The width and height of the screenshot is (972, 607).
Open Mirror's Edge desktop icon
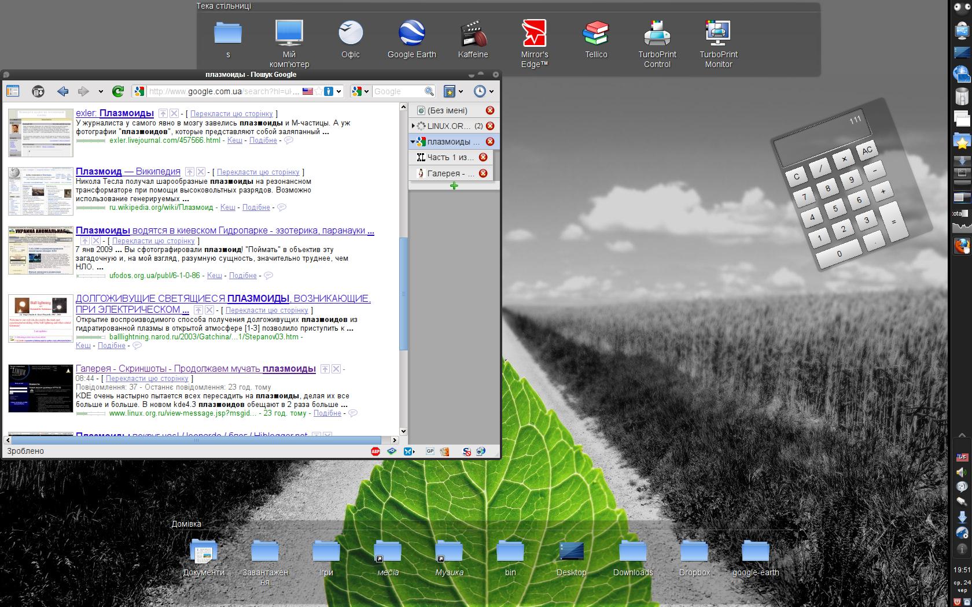tap(535, 44)
